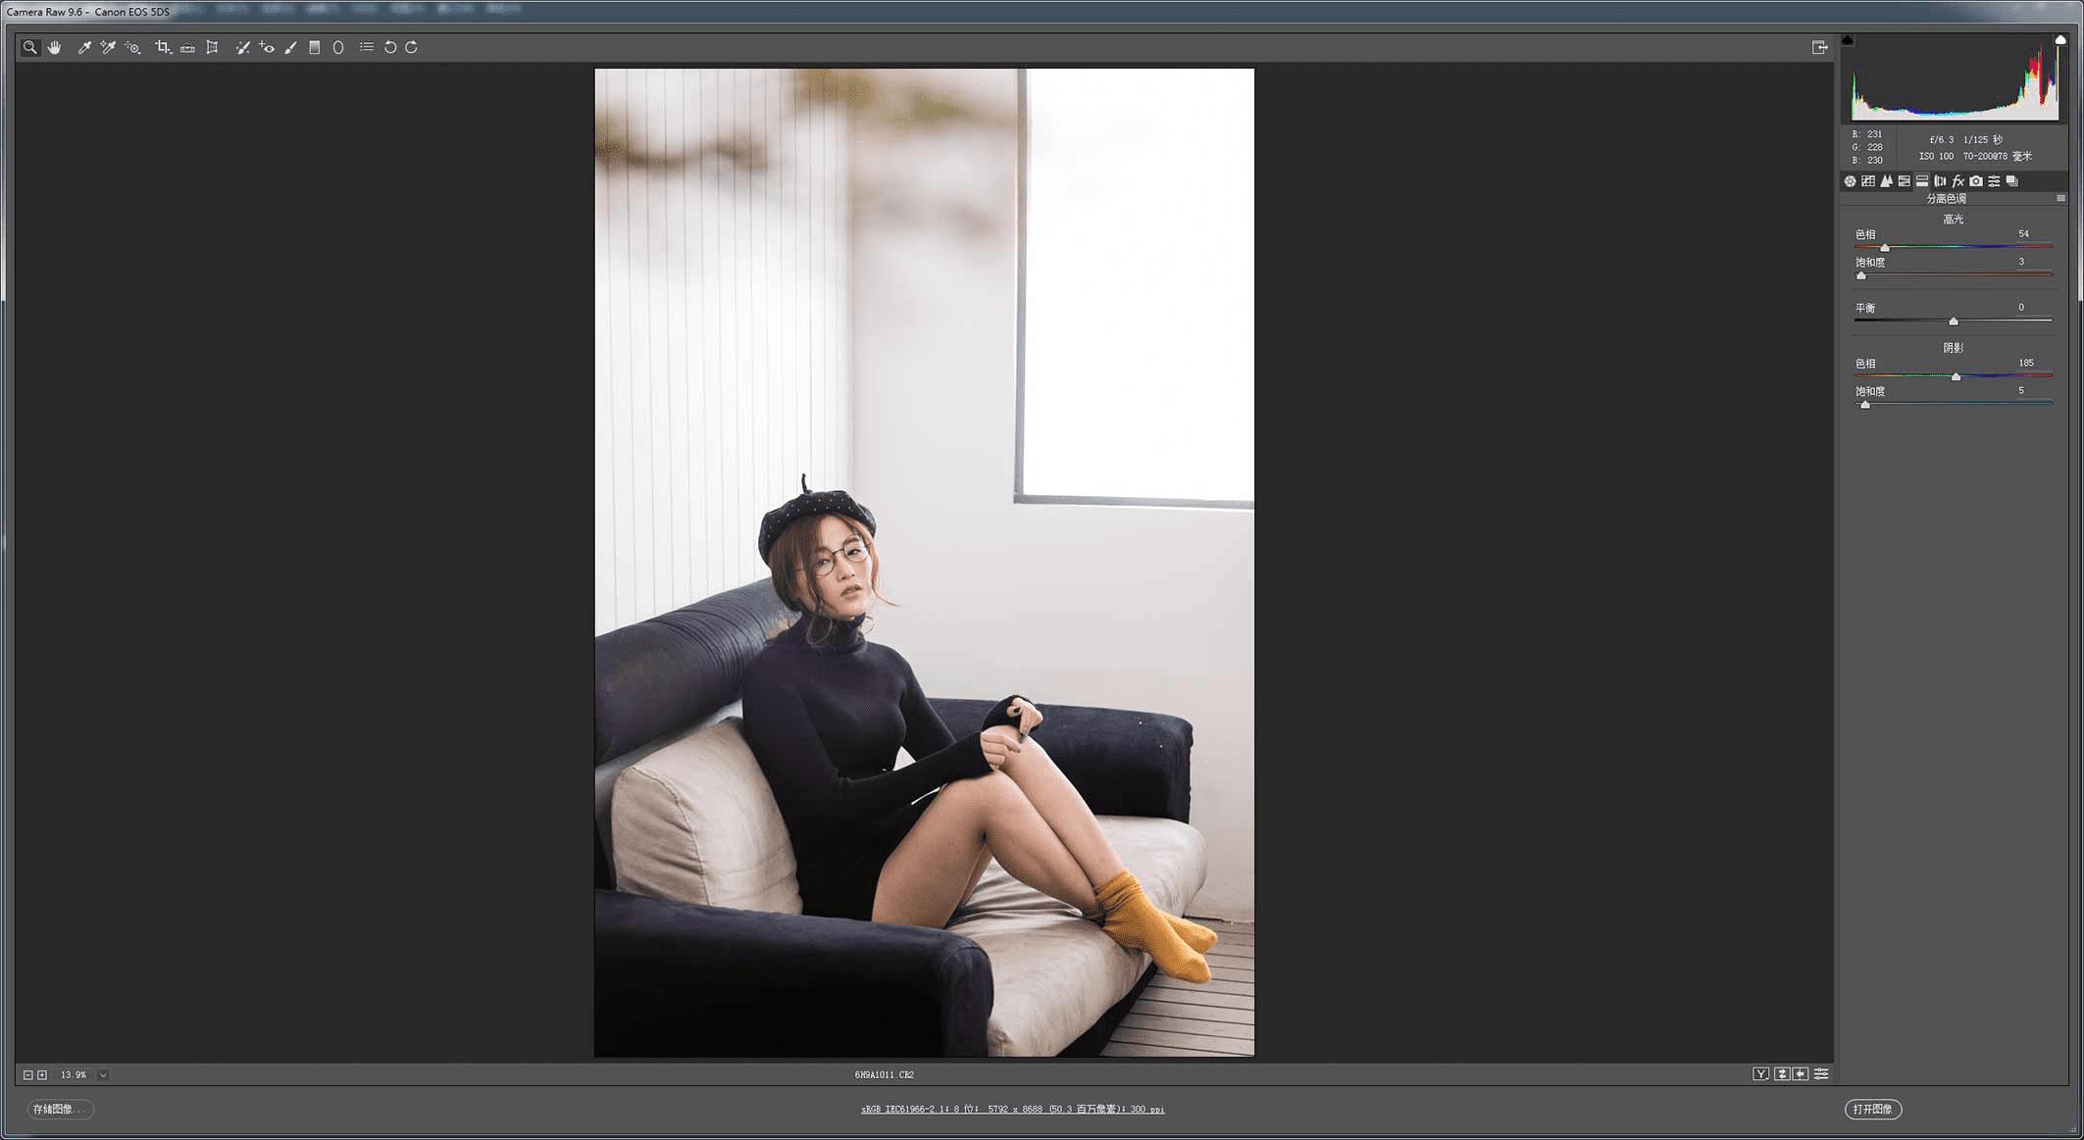Toggle before/after view with Y button

(x=1760, y=1074)
